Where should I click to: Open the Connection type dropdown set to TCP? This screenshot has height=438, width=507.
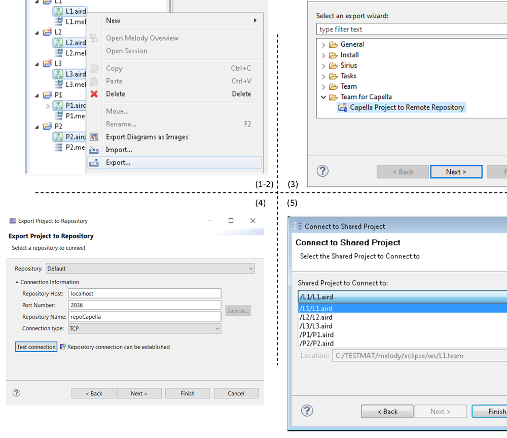[217, 328]
